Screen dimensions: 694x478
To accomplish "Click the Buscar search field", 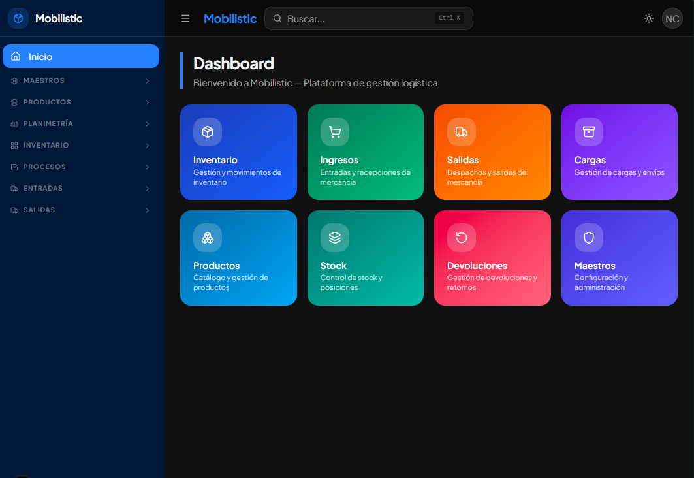I will (369, 18).
